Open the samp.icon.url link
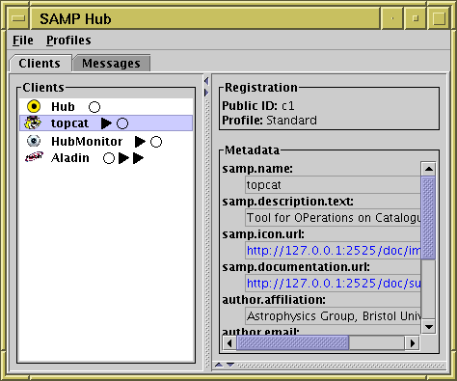Image resolution: width=457 pixels, height=381 pixels. pos(334,251)
